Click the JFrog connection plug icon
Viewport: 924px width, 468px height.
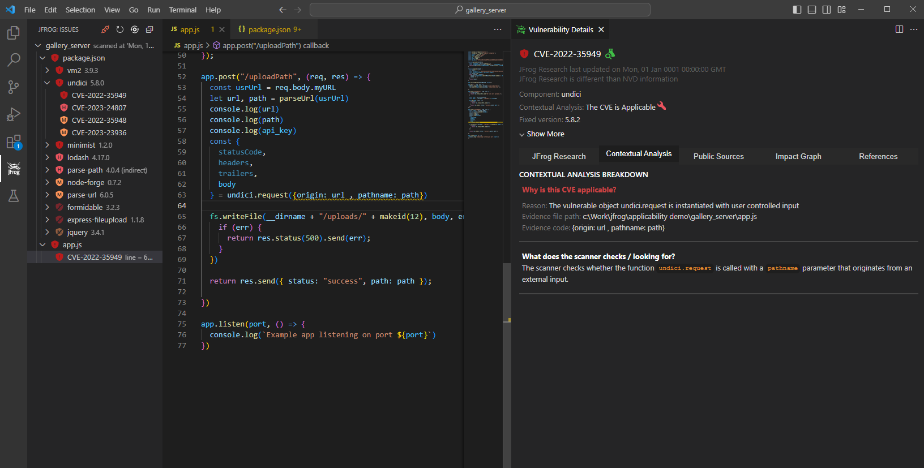point(105,29)
